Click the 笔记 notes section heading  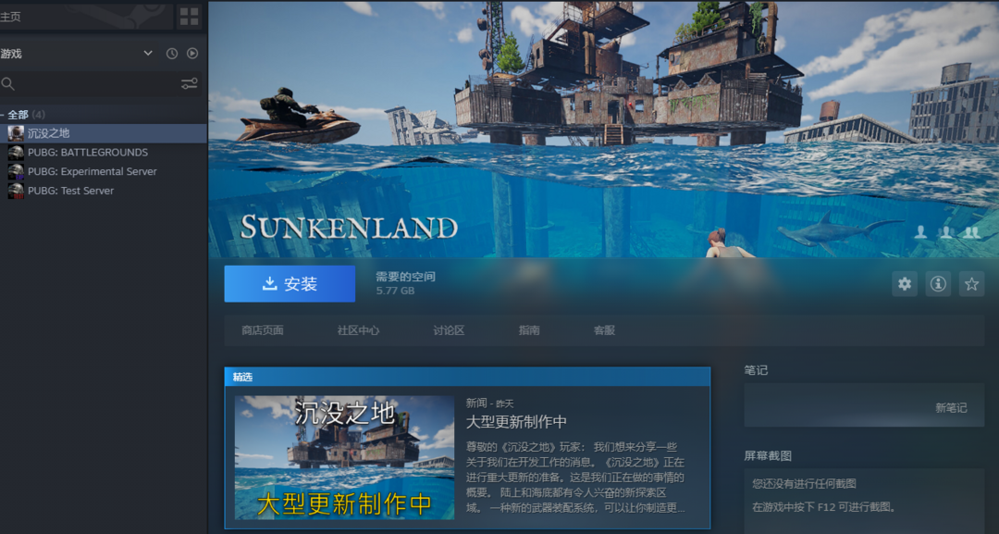pyautogui.click(x=757, y=370)
